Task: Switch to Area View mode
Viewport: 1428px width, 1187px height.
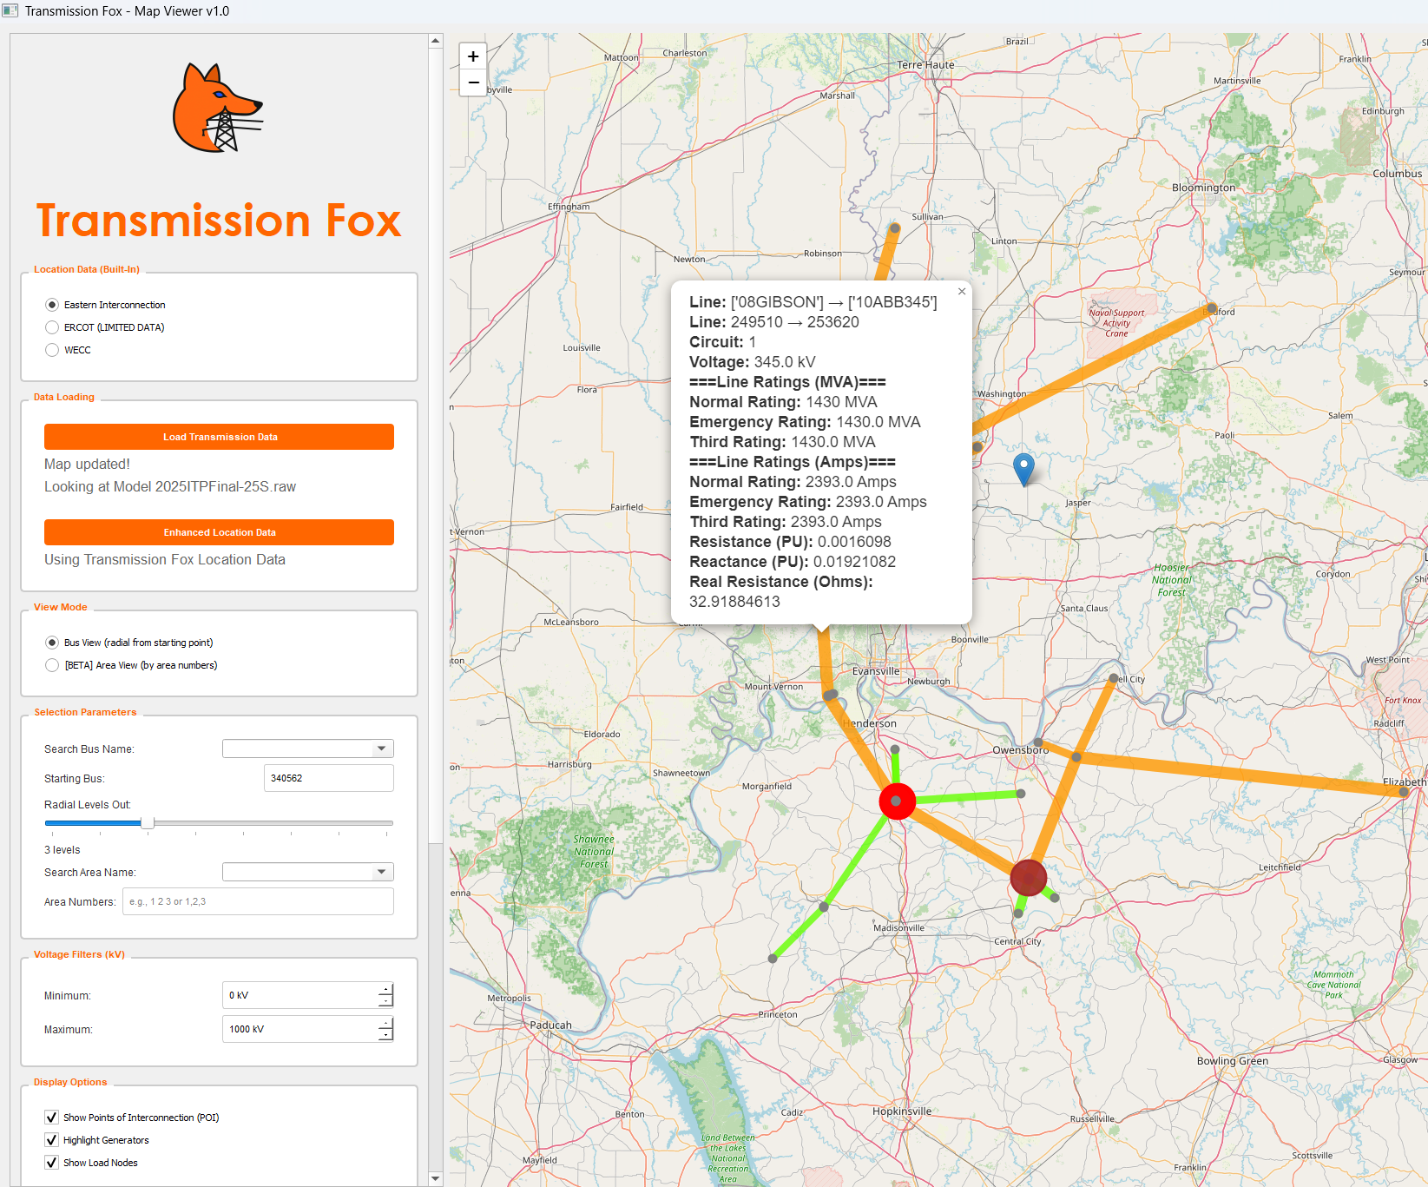Action: pos(52,665)
